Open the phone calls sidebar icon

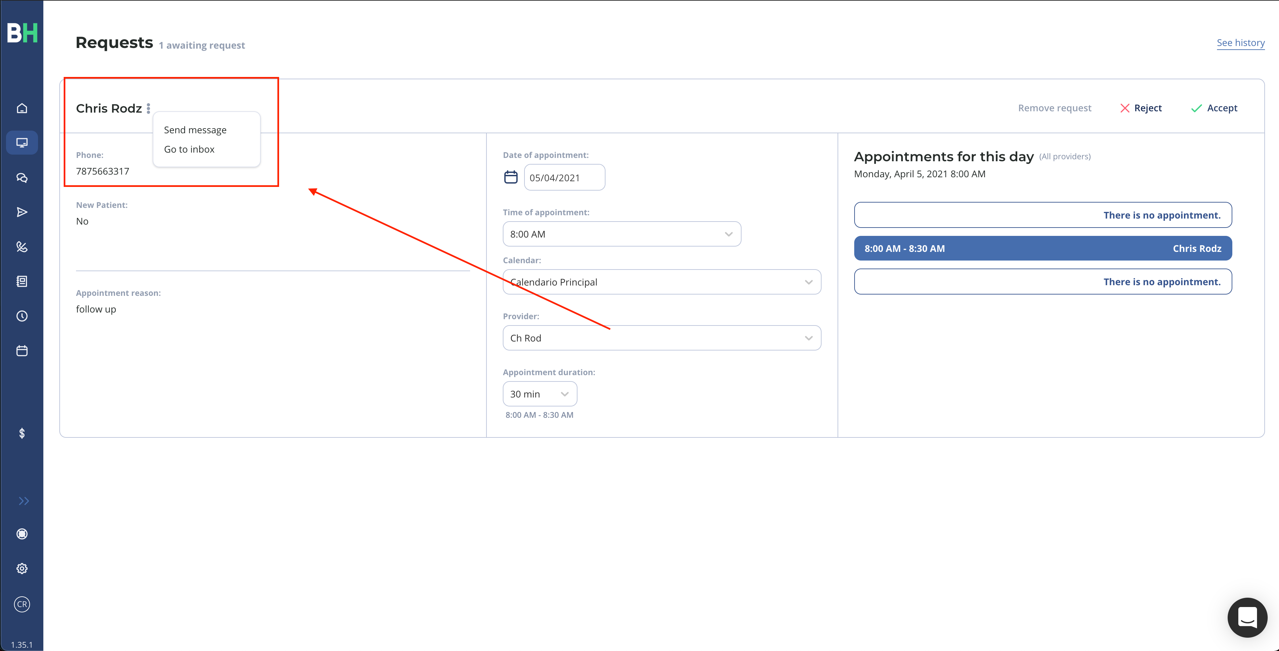tap(22, 247)
